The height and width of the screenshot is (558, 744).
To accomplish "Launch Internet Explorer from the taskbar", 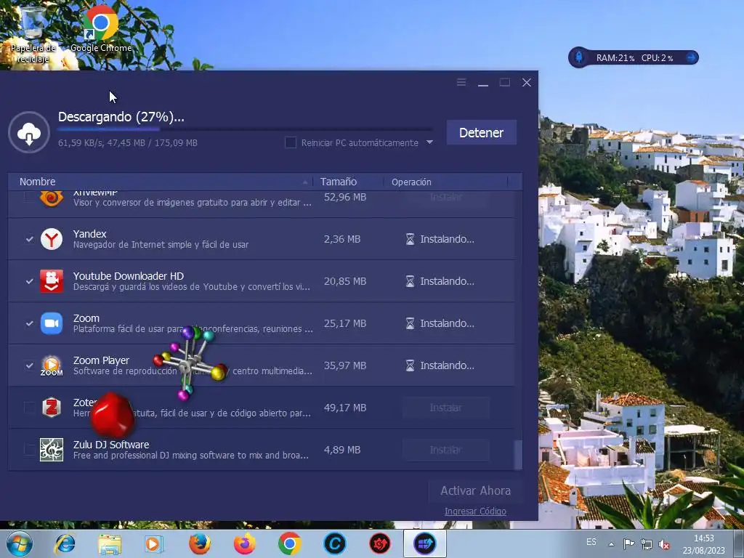I will [x=65, y=543].
